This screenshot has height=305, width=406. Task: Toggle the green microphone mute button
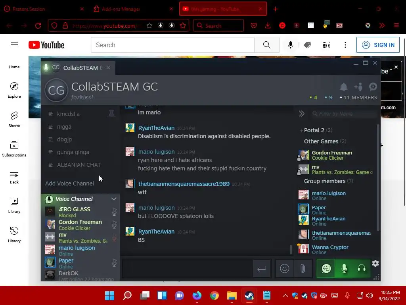click(x=344, y=268)
